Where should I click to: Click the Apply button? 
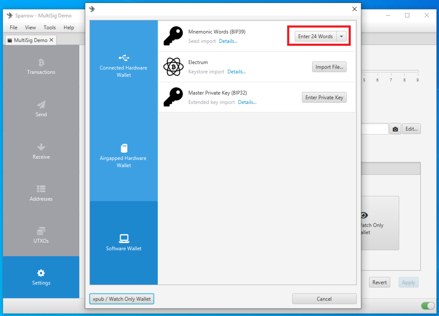coord(408,282)
